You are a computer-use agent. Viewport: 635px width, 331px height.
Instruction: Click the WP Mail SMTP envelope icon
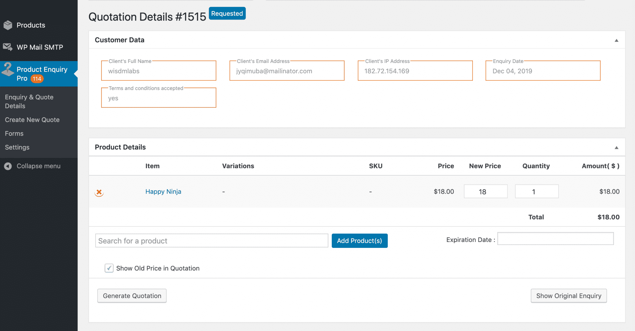pyautogui.click(x=8, y=47)
